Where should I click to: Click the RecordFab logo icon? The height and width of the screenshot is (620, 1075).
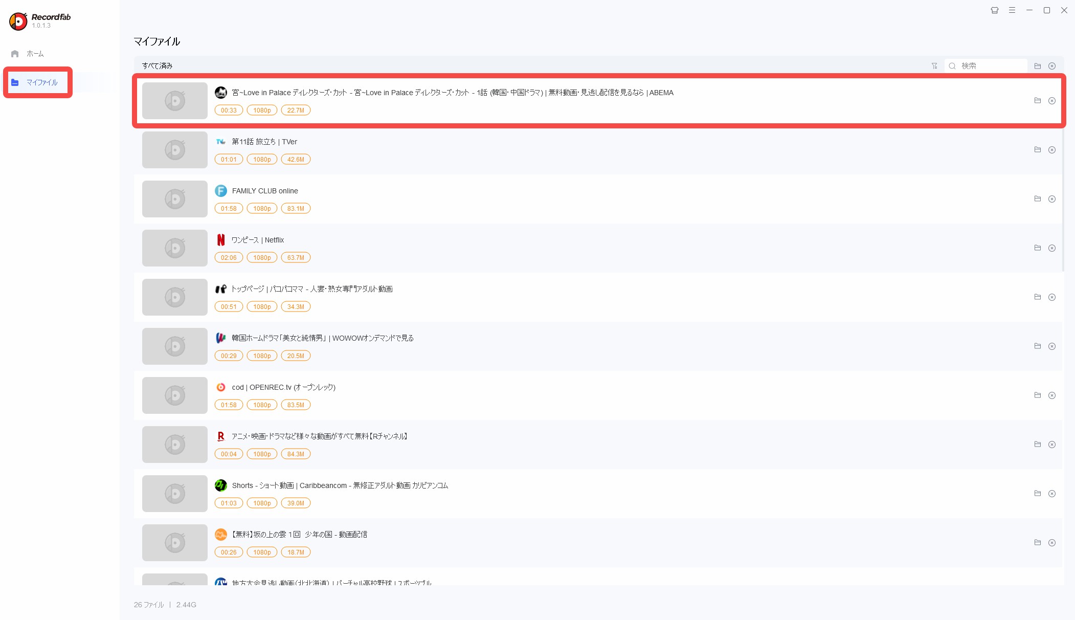18,21
